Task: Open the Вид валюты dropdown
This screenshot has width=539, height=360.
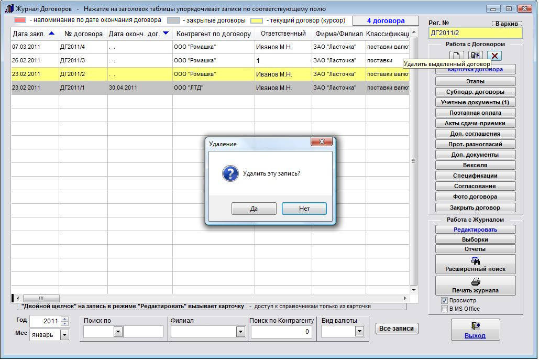Action: click(359, 331)
